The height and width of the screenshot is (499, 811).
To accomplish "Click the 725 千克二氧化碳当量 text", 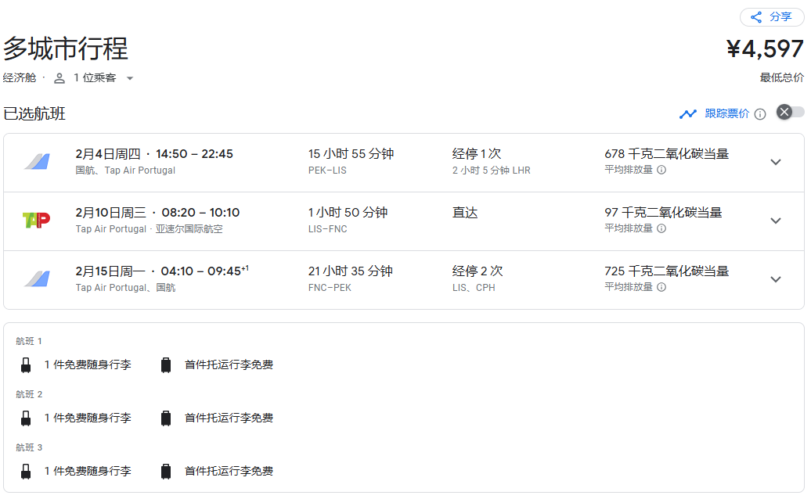I will click(x=667, y=271).
